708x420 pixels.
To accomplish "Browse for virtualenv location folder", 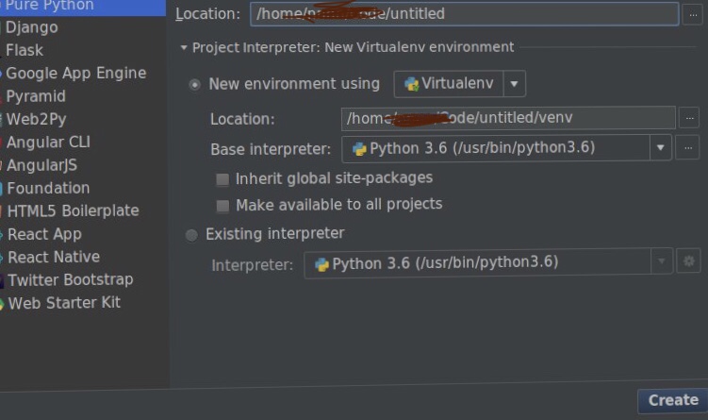I will (x=689, y=119).
